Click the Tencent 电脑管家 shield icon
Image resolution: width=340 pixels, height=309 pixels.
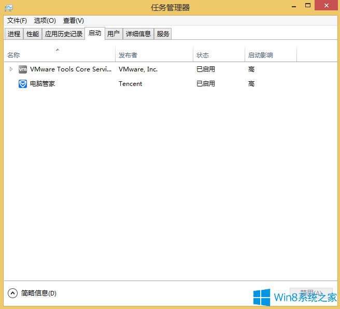coord(23,83)
